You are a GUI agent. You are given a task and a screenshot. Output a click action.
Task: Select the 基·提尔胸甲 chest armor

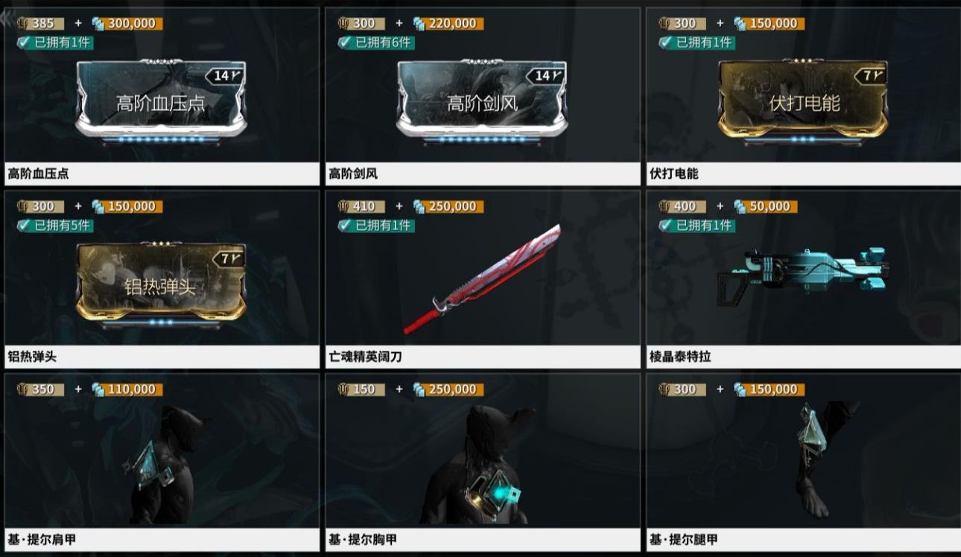pyautogui.click(x=482, y=465)
